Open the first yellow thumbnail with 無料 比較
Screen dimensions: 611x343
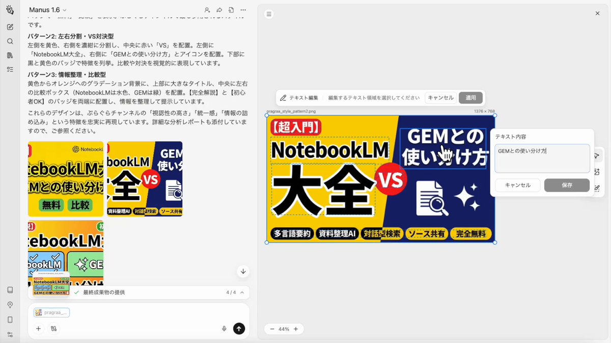pos(66,179)
